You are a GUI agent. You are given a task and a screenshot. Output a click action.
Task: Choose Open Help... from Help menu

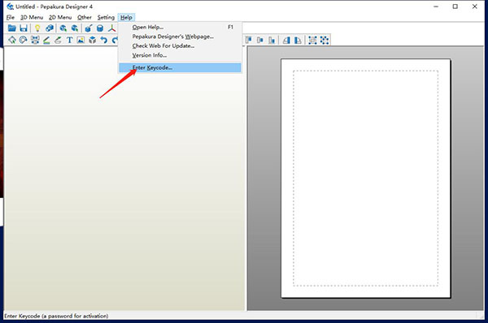click(x=180, y=27)
